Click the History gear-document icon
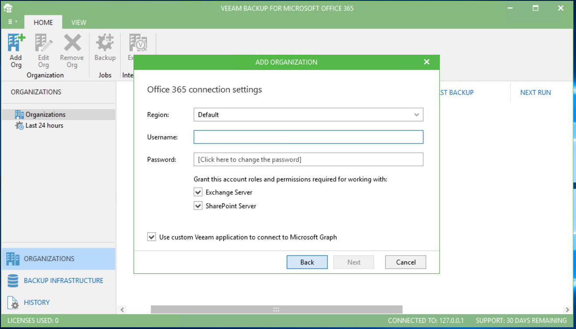The image size is (576, 329). tap(13, 302)
